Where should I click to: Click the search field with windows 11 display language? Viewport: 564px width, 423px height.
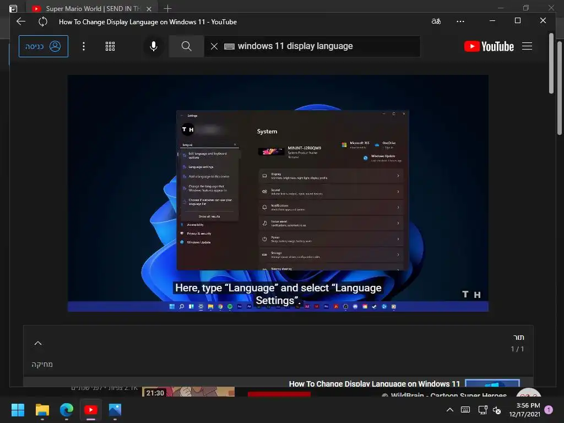[x=312, y=46]
